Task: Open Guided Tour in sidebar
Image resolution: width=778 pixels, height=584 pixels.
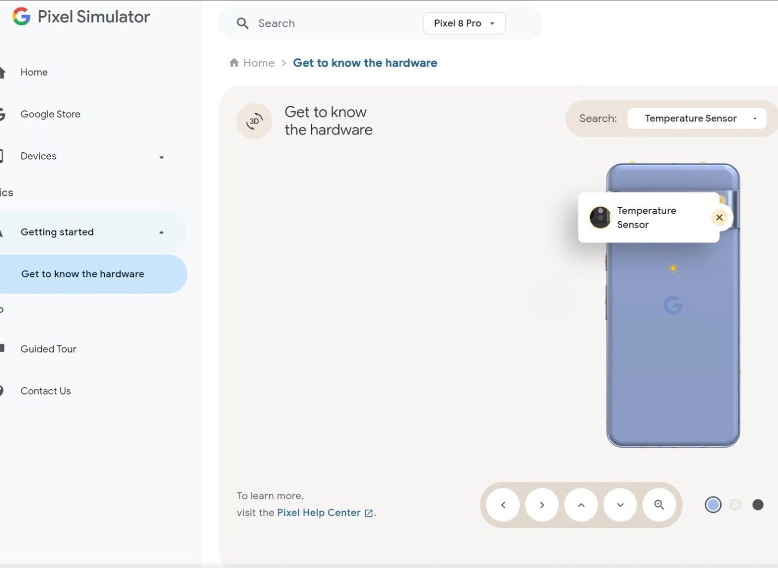Action: (49, 349)
